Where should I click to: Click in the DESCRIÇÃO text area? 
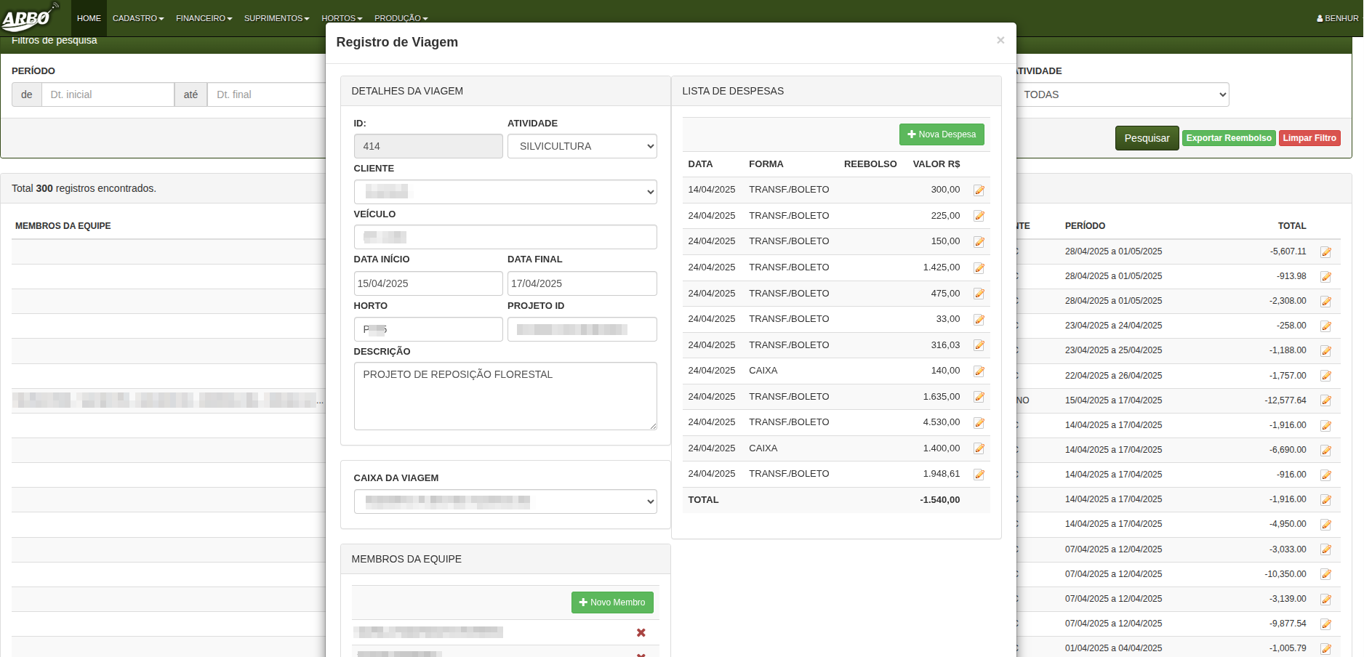click(x=505, y=396)
